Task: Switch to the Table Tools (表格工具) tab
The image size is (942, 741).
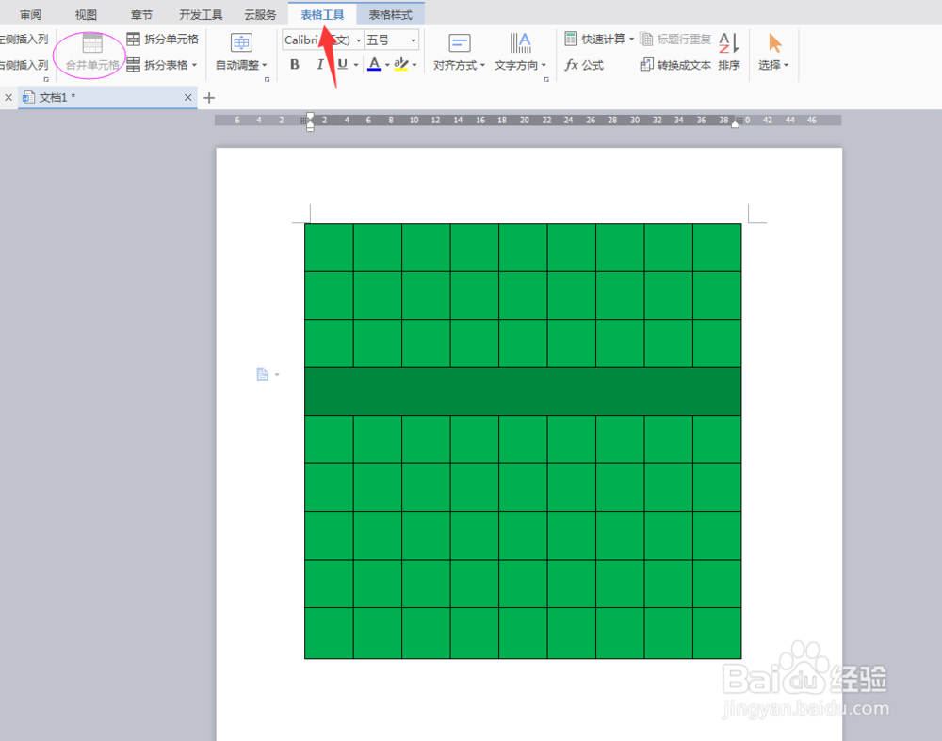Action: point(322,14)
